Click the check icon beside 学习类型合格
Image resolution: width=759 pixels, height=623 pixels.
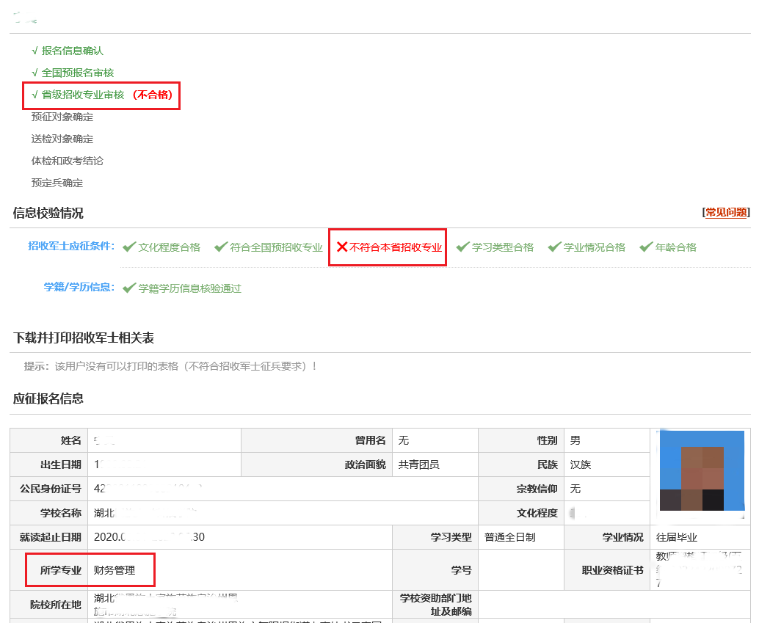[462, 247]
